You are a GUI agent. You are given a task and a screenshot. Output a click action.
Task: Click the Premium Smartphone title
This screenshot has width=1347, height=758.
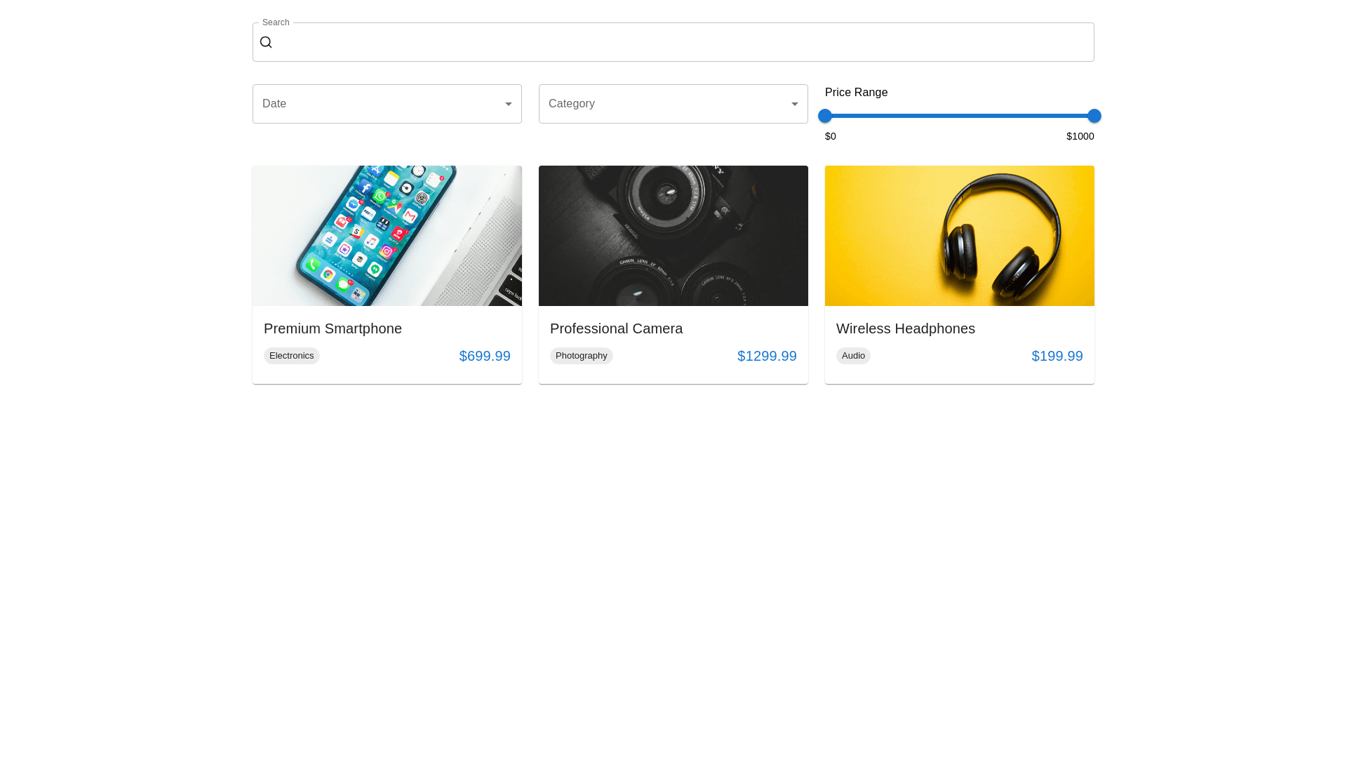coord(333,328)
